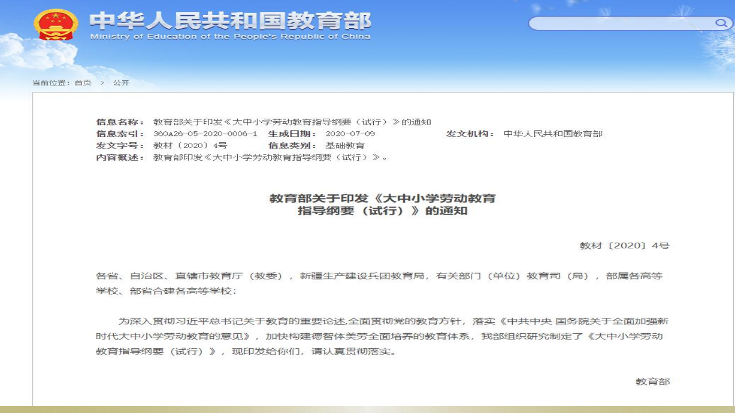Click the Ministry of Education English subtitle
The image size is (735, 413).
point(230,37)
